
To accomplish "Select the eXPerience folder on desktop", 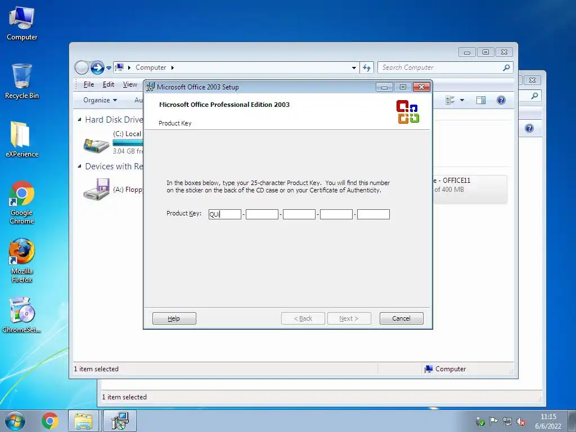I will click(x=22, y=139).
